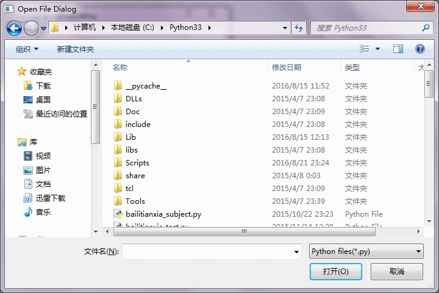Open the view options dropdown arrow
The height and width of the screenshot is (293, 439).
[377, 49]
